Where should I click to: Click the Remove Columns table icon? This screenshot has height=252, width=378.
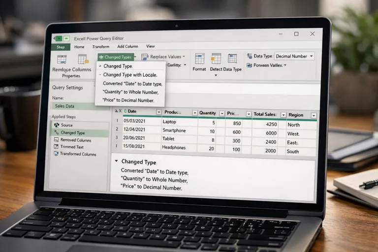(62, 59)
